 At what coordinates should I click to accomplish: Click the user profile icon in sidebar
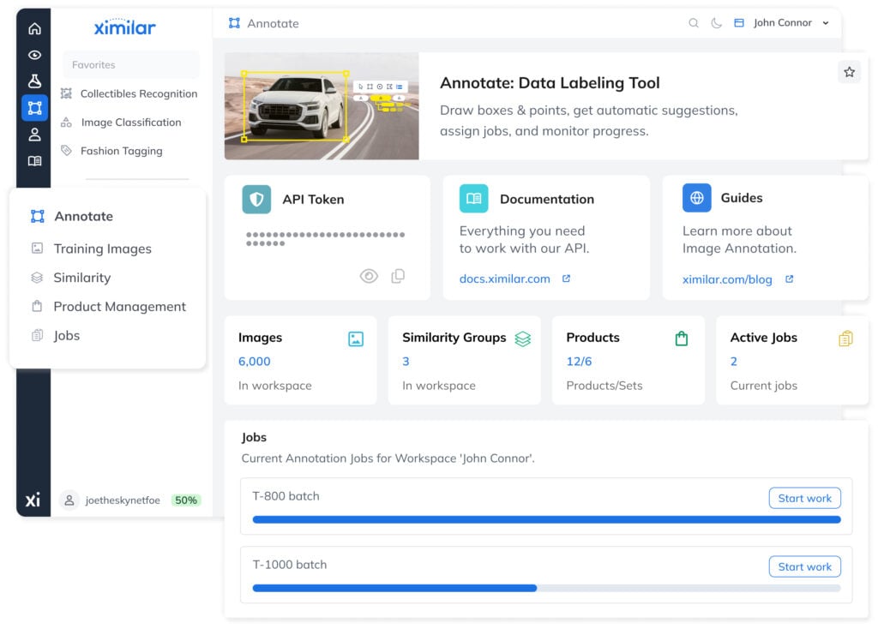(x=34, y=135)
